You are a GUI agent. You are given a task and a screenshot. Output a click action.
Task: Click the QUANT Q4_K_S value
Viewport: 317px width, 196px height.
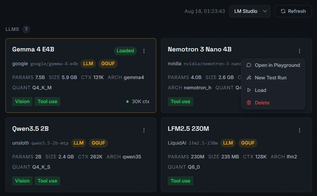[x=41, y=167]
